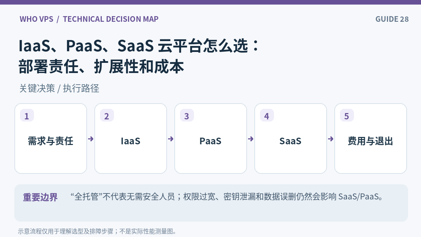Image resolution: width=421 pixels, height=237 pixels.
Task: Click the TECHNICAL DECISION MAP label
Action: click(111, 19)
